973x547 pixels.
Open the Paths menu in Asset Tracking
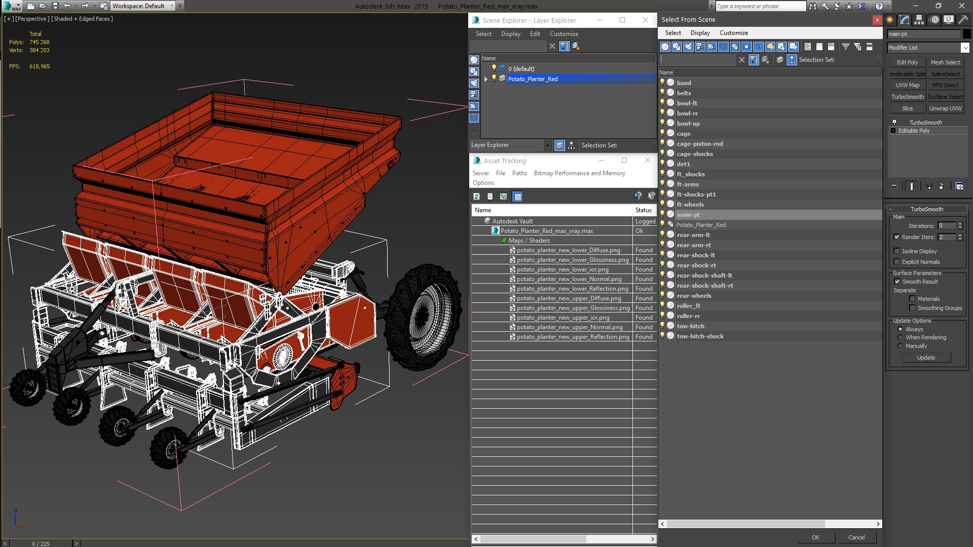[519, 173]
